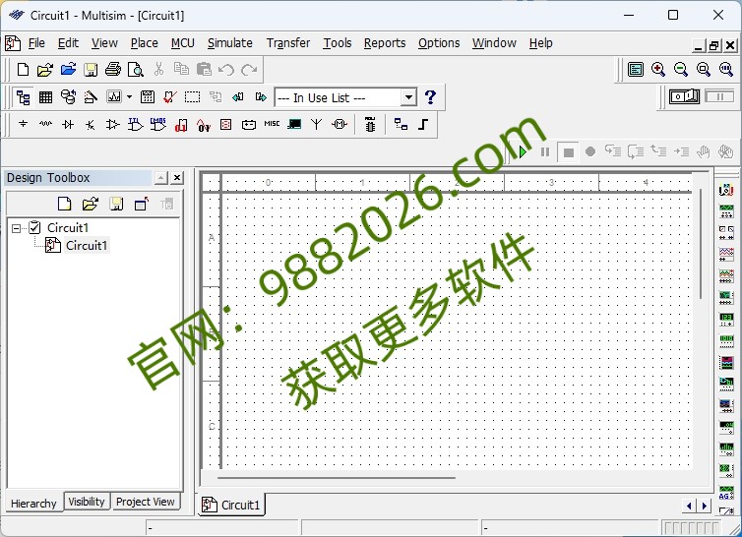This screenshot has width=742, height=537.
Task: Open the Tools menu
Action: [338, 43]
